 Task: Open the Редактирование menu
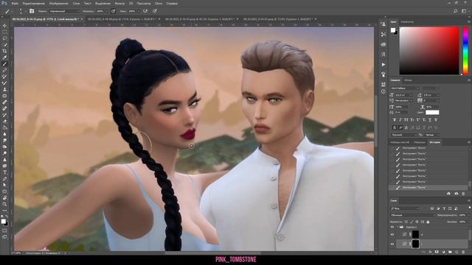(x=34, y=3)
